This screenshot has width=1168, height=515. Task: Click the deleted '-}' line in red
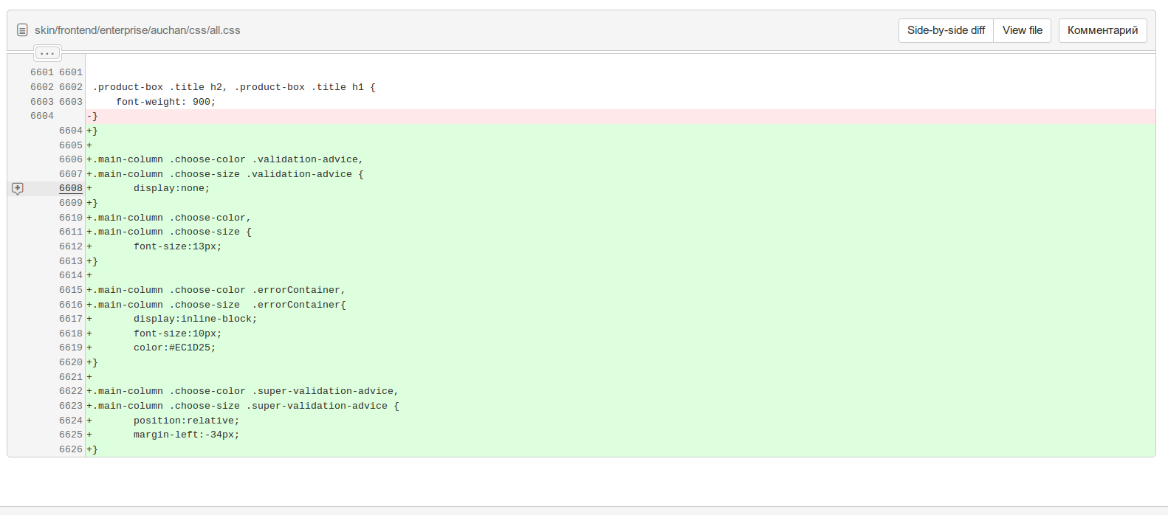[x=620, y=116]
